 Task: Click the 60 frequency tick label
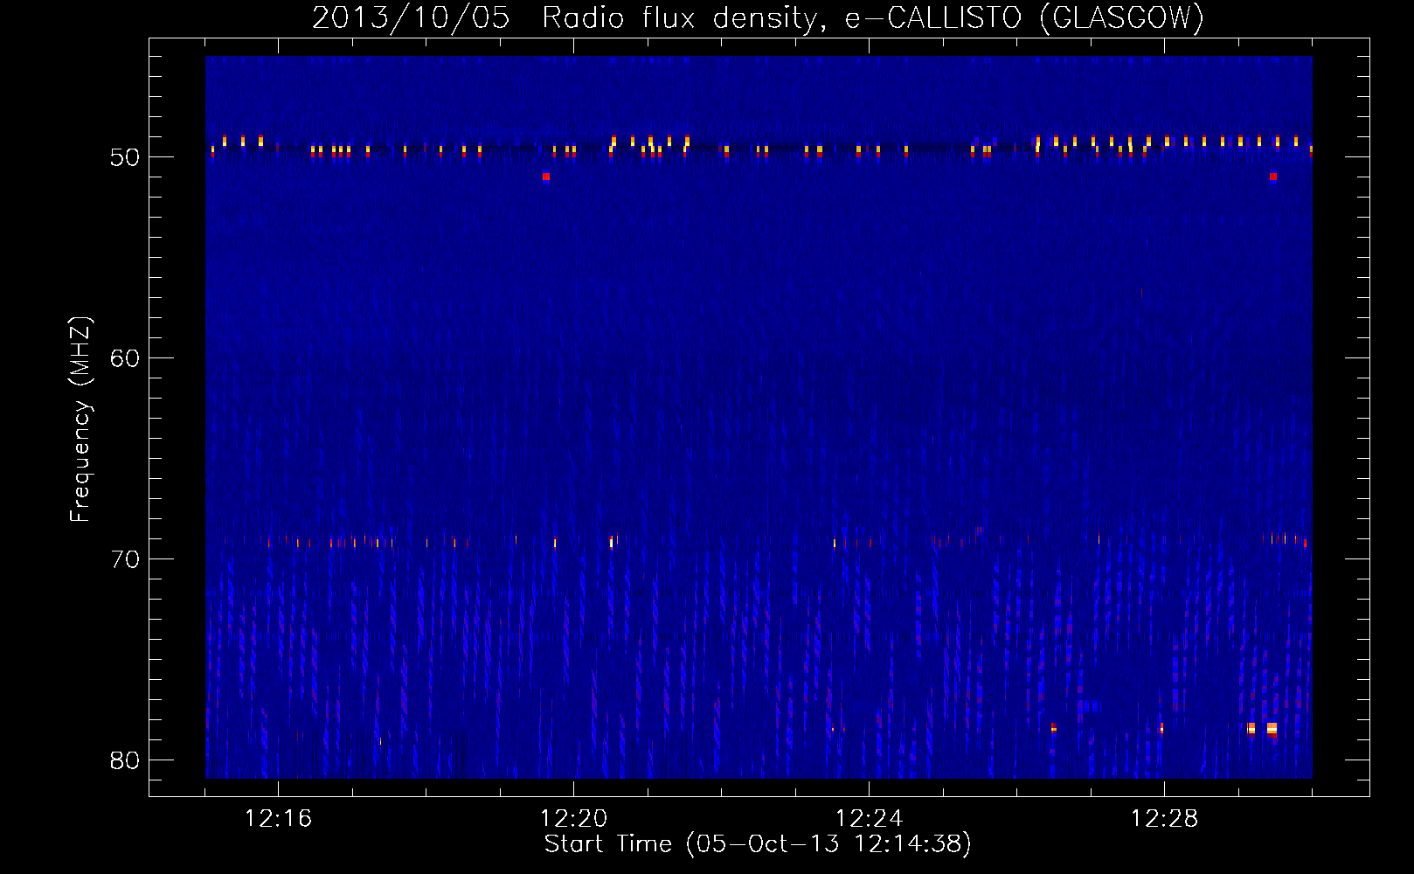pos(125,358)
